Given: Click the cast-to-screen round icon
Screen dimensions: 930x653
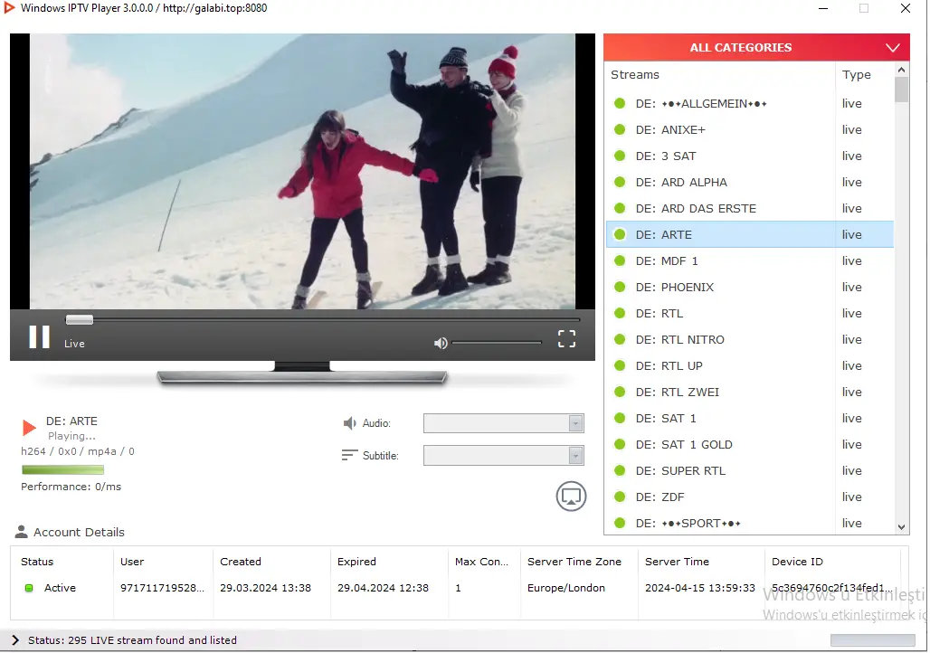Looking at the screenshot, I should (571, 496).
